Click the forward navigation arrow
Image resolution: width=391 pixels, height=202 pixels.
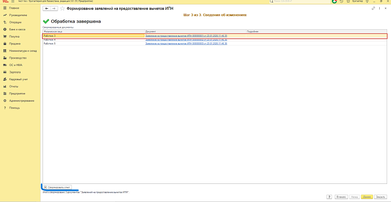pyautogui.click(x=53, y=9)
